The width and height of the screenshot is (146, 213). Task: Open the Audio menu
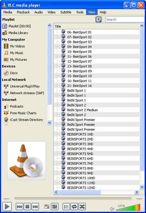click(39, 12)
